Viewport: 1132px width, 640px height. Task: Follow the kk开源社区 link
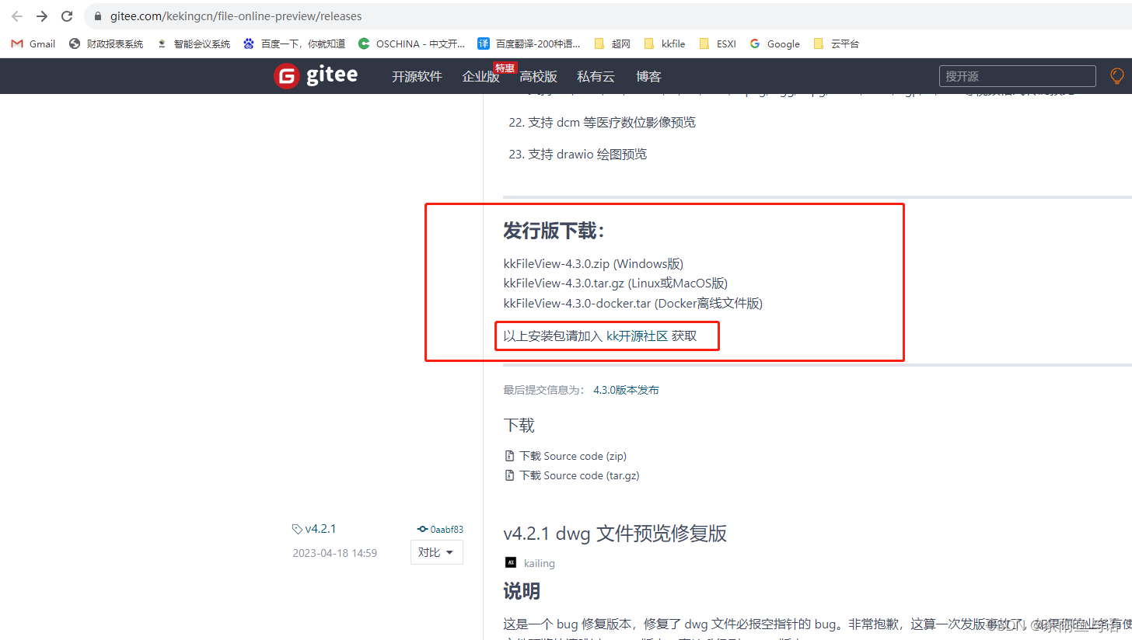pyautogui.click(x=637, y=336)
